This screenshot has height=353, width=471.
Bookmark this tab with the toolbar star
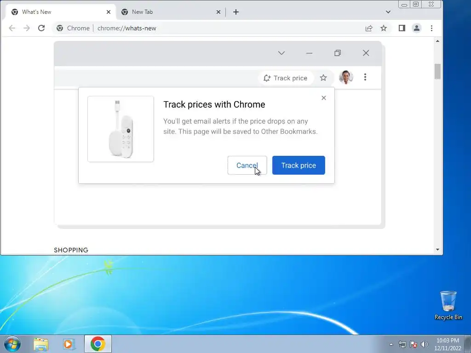[384, 28]
